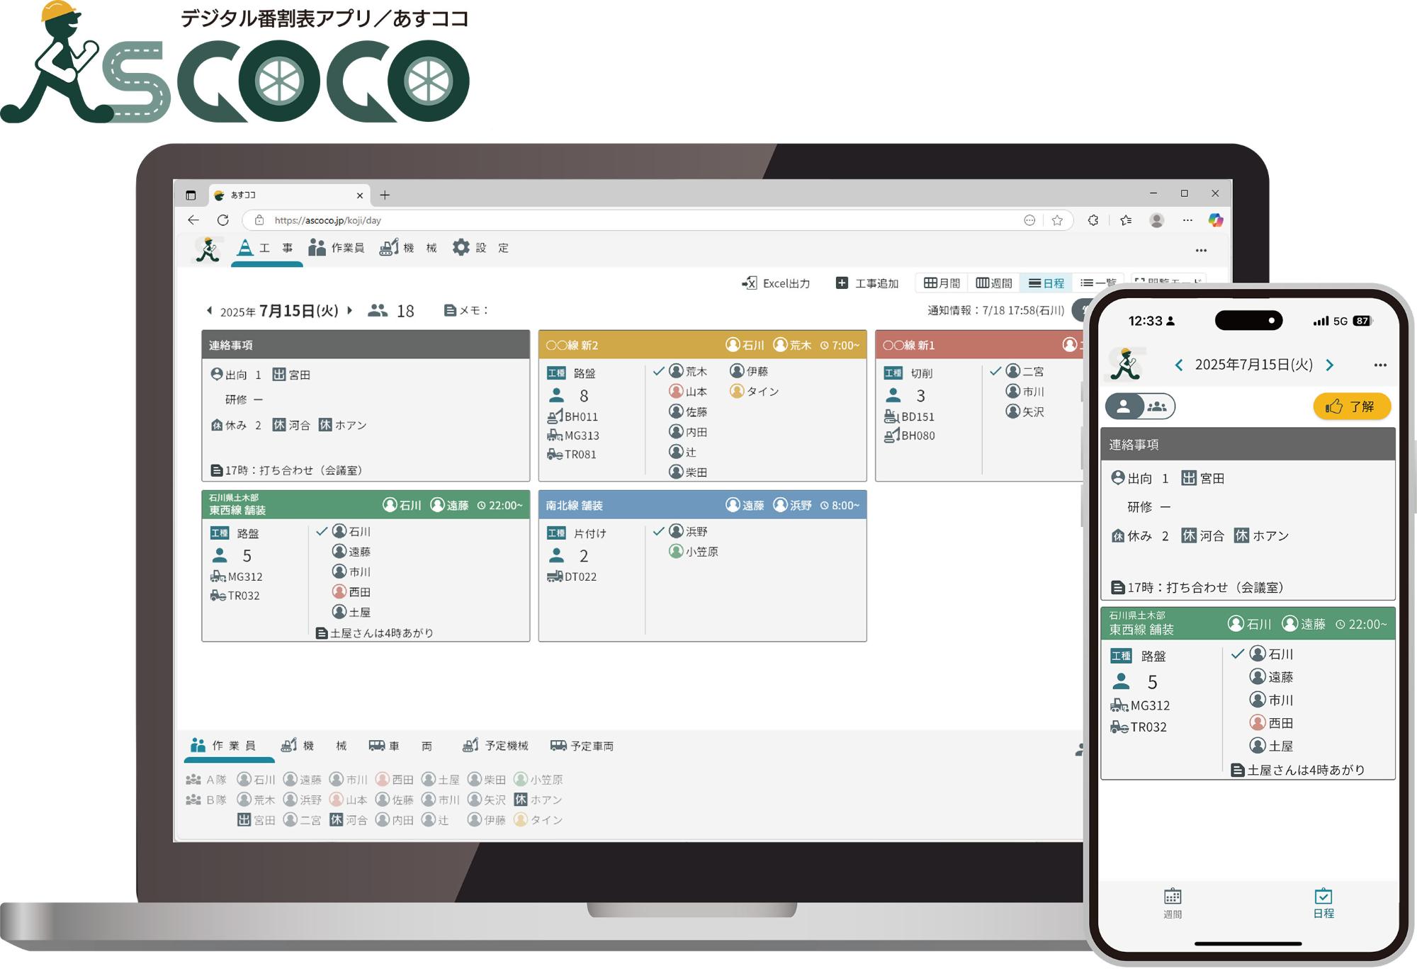1417x971 pixels.
Task: Select the 月間 monthly calendar view icon
Action: point(932,282)
